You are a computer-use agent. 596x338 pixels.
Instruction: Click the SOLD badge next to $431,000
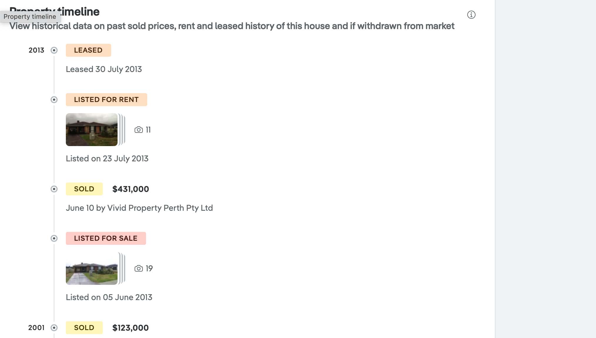click(x=84, y=189)
